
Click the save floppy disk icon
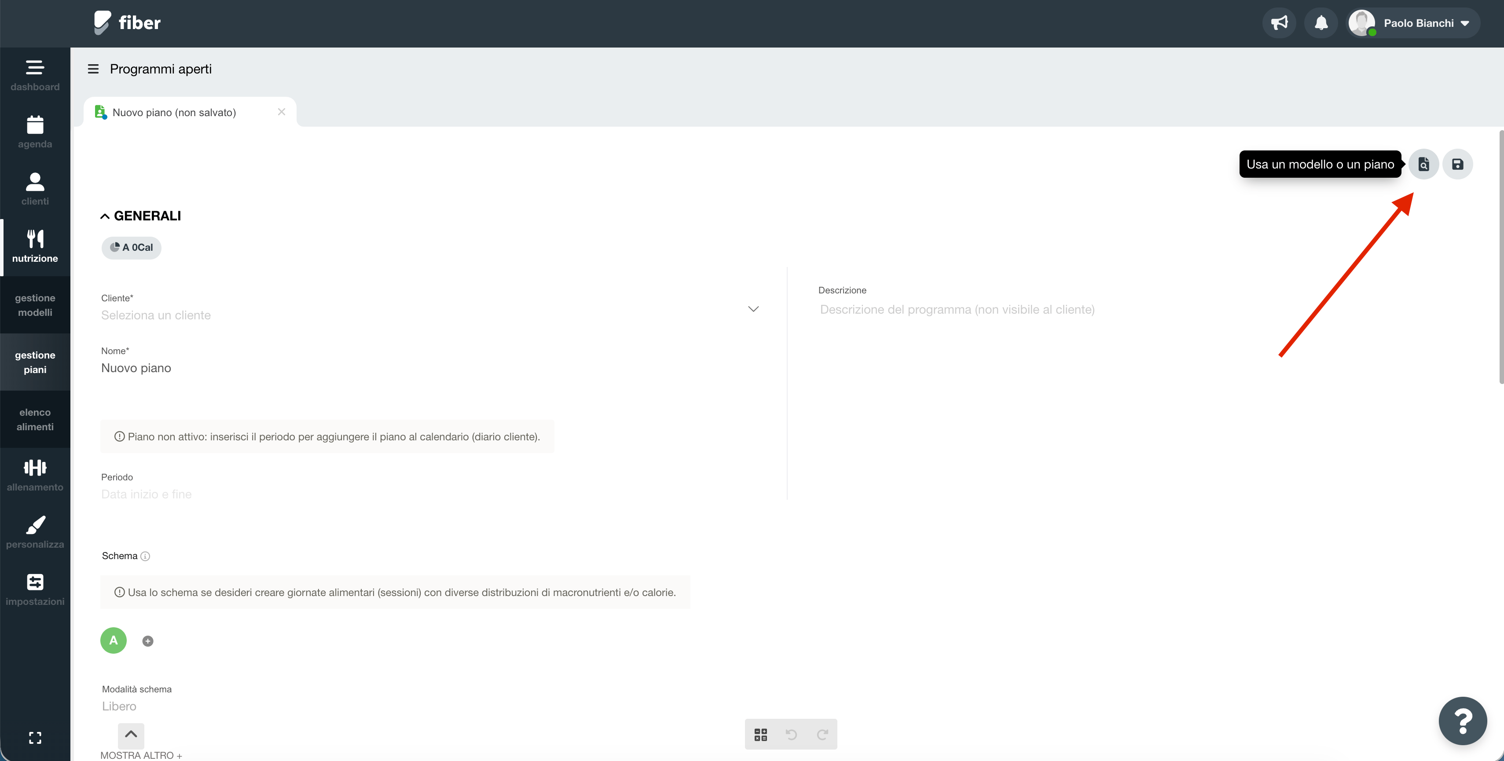(x=1457, y=164)
